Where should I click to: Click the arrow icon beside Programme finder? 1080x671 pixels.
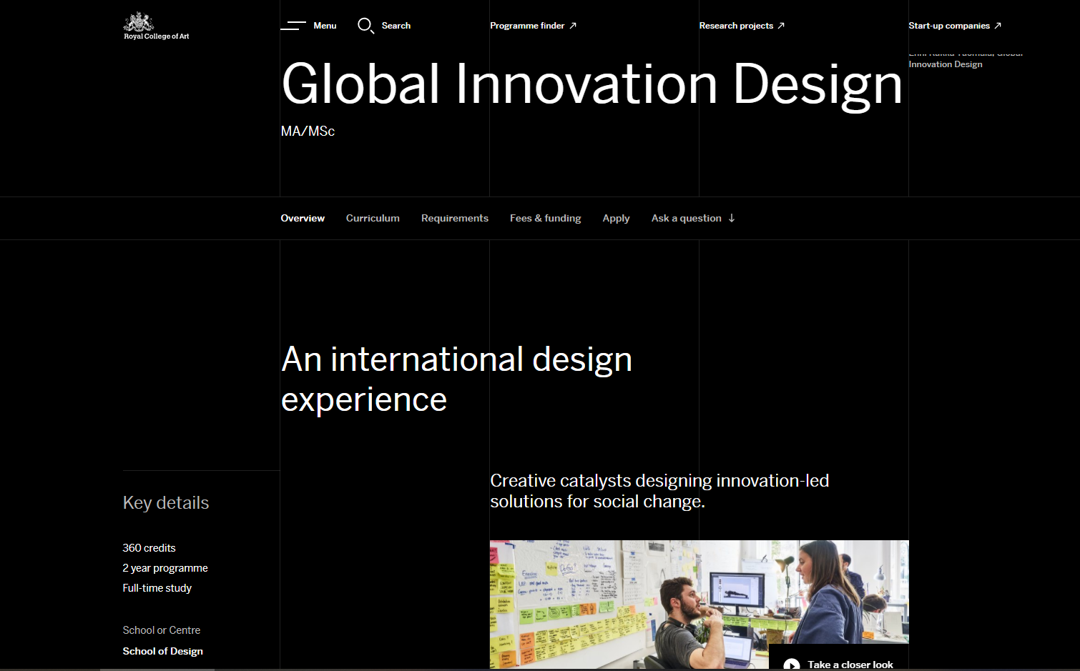573,26
